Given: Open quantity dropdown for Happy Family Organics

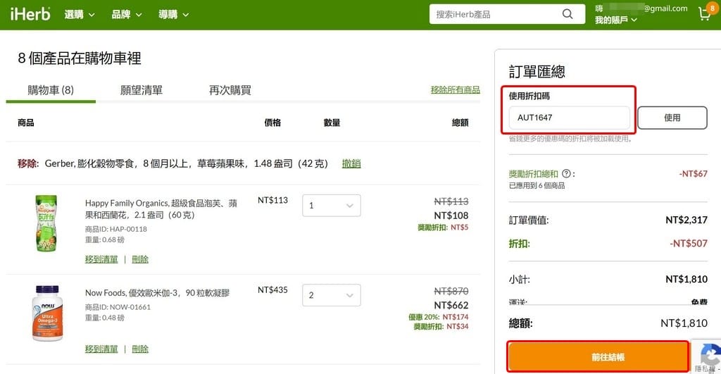Looking at the screenshot, I should (x=332, y=205).
